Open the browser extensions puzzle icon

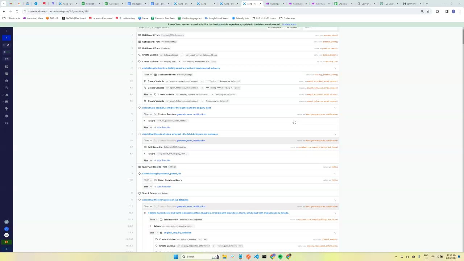(x=437, y=11)
